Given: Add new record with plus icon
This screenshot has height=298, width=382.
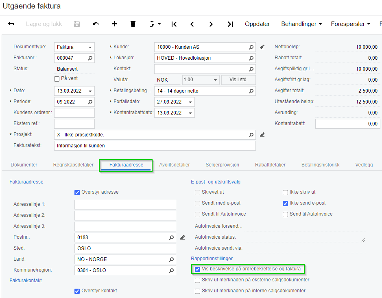Looking at the screenshot, I should click(114, 24).
